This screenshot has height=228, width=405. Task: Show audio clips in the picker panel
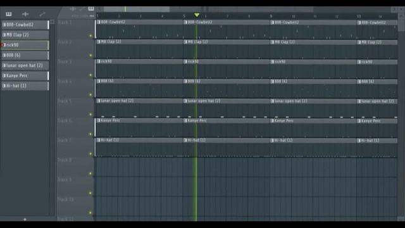click(x=25, y=14)
